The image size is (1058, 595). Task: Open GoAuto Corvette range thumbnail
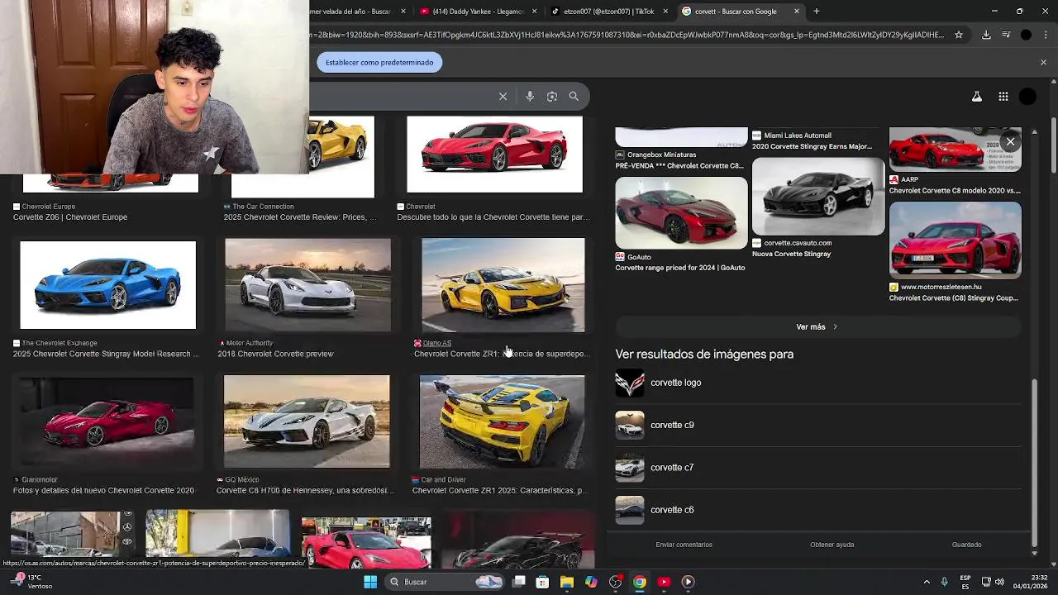[x=681, y=213]
